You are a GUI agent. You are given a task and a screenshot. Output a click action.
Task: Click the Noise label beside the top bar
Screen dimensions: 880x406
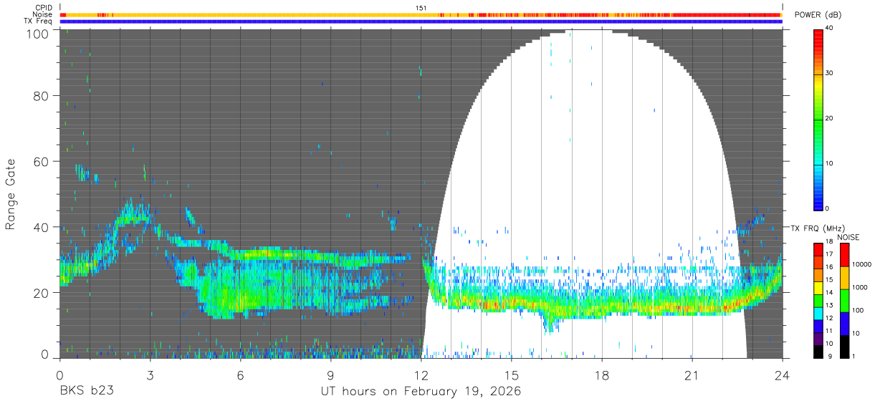(42, 14)
